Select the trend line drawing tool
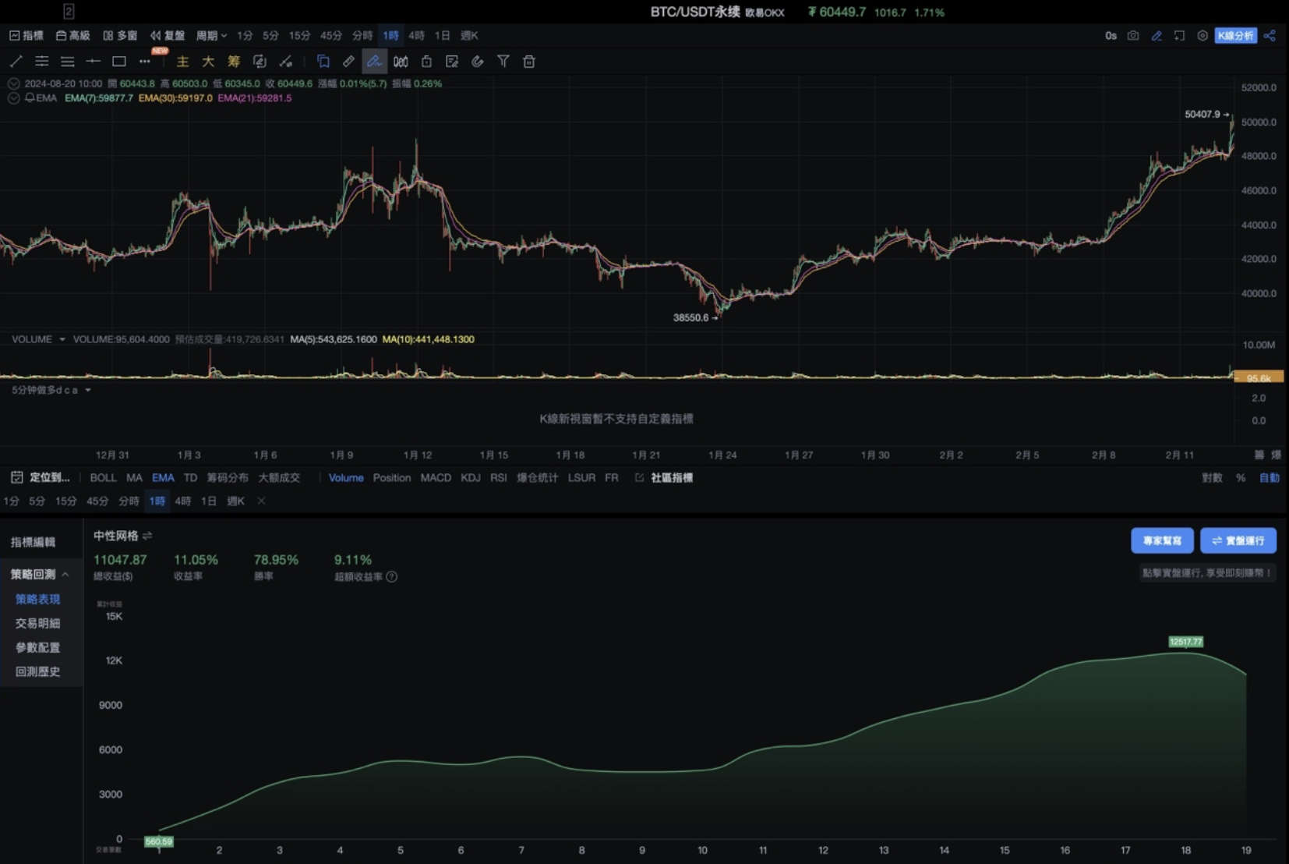The height and width of the screenshot is (864, 1289). (x=16, y=62)
